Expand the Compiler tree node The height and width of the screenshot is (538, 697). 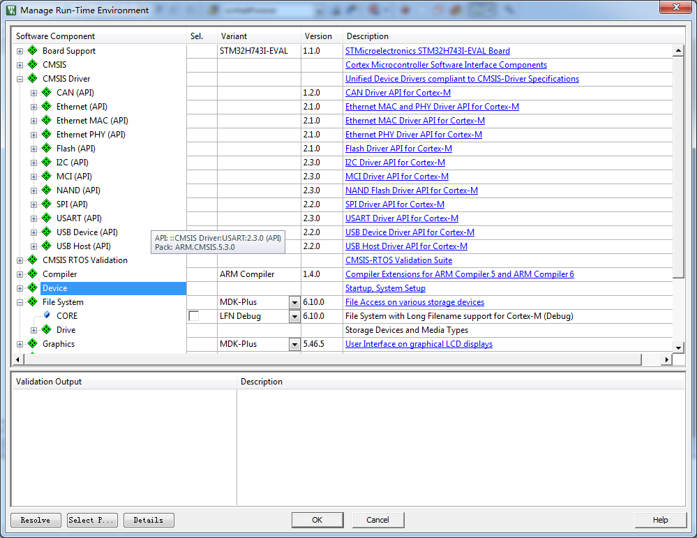tap(20, 274)
